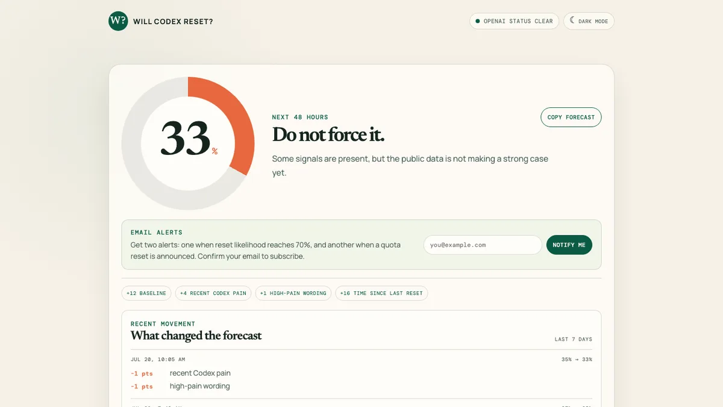The width and height of the screenshot is (723, 407).
Task: Click the '35% → 33%' change value
Action: tap(577, 359)
